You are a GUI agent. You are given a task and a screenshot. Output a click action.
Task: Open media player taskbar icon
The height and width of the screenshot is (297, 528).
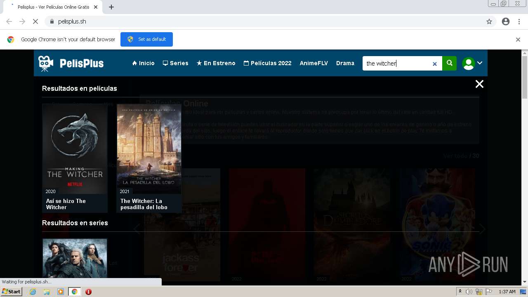[61, 292]
